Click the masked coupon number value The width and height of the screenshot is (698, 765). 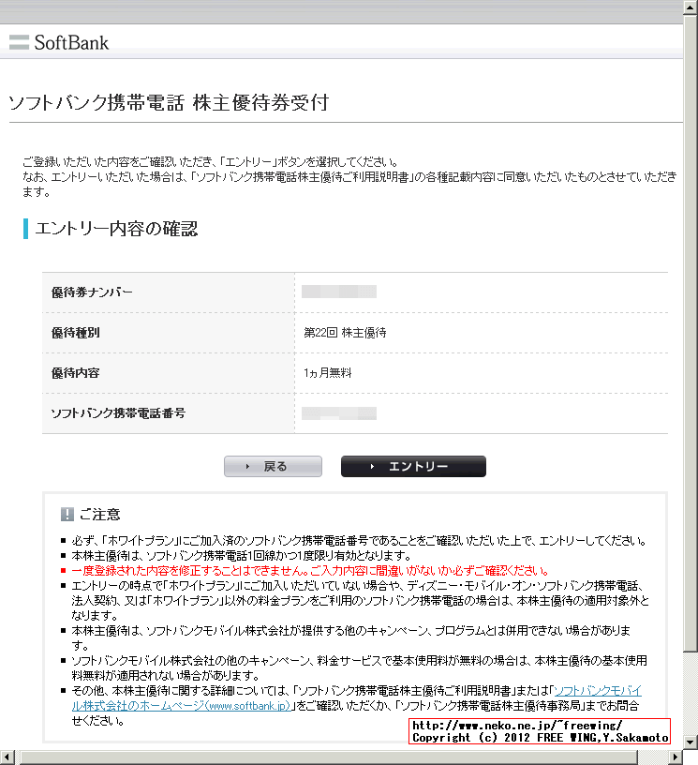coord(339,292)
